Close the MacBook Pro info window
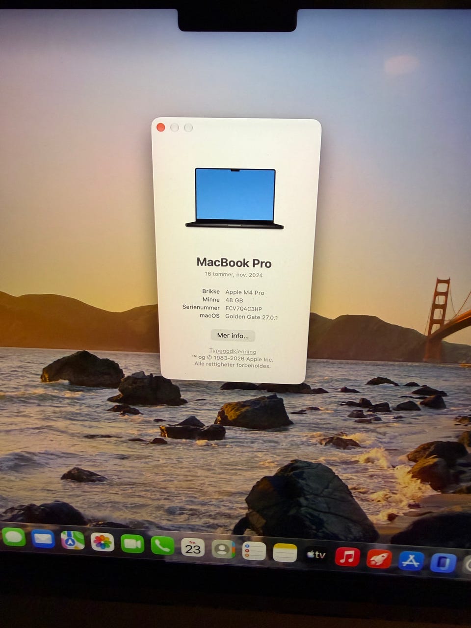471x628 pixels. pos(161,128)
